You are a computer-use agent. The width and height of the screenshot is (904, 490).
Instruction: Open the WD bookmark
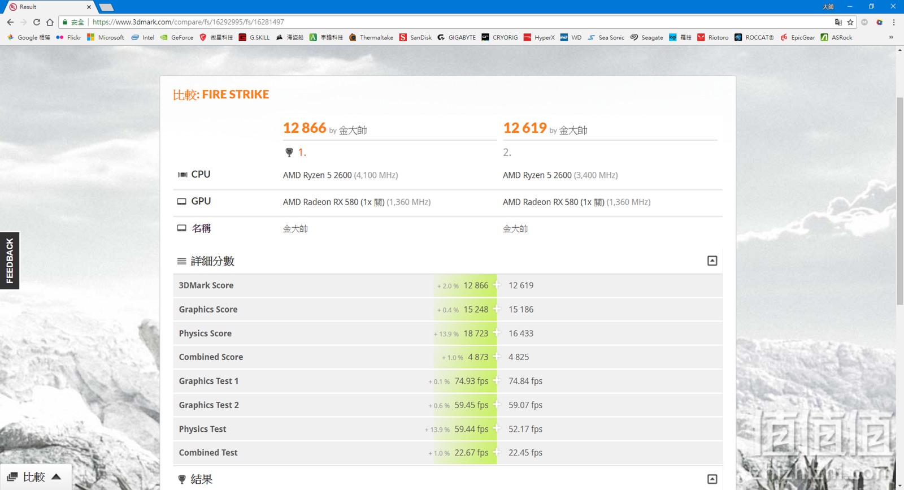571,37
